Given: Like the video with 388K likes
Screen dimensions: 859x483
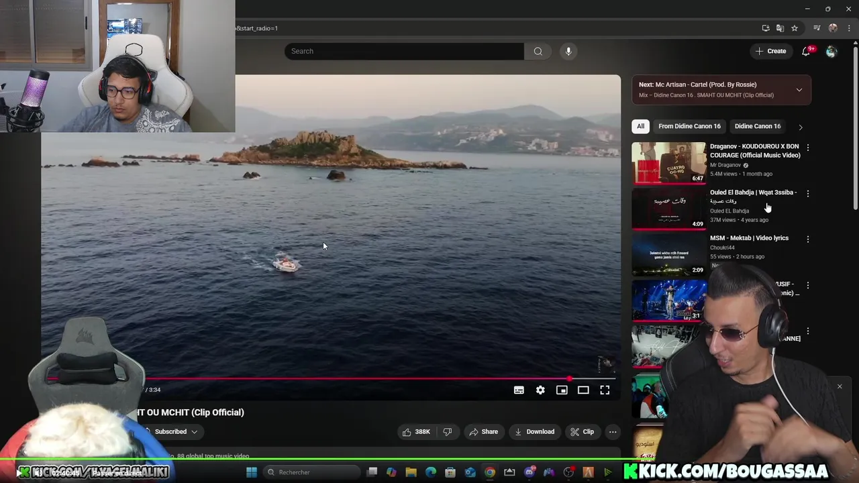Looking at the screenshot, I should coord(416,431).
